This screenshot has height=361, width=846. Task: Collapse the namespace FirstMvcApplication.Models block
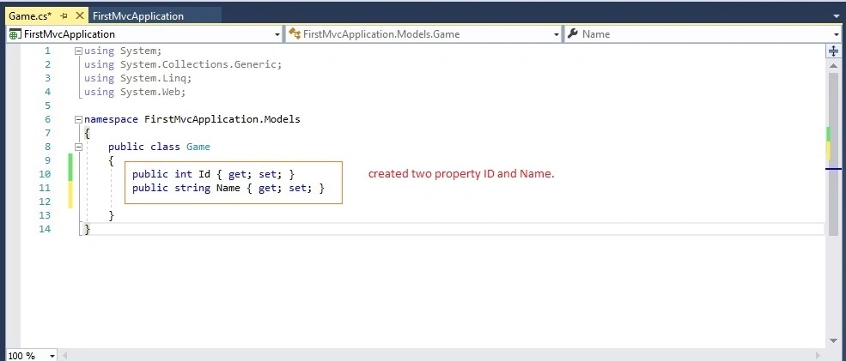tap(78, 119)
